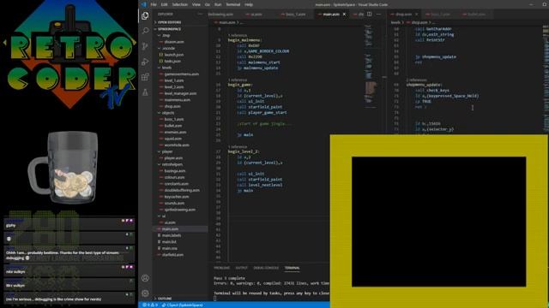The image size is (549, 308).
Task: Open wormhole.asm in the explorer
Action: coord(177,145)
